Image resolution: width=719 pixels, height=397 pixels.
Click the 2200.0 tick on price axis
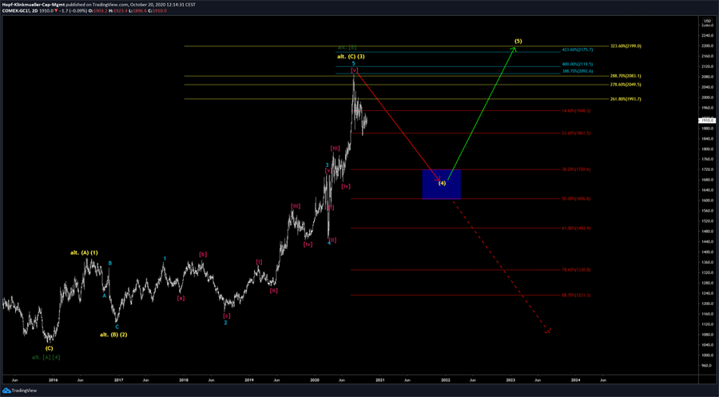(706, 46)
